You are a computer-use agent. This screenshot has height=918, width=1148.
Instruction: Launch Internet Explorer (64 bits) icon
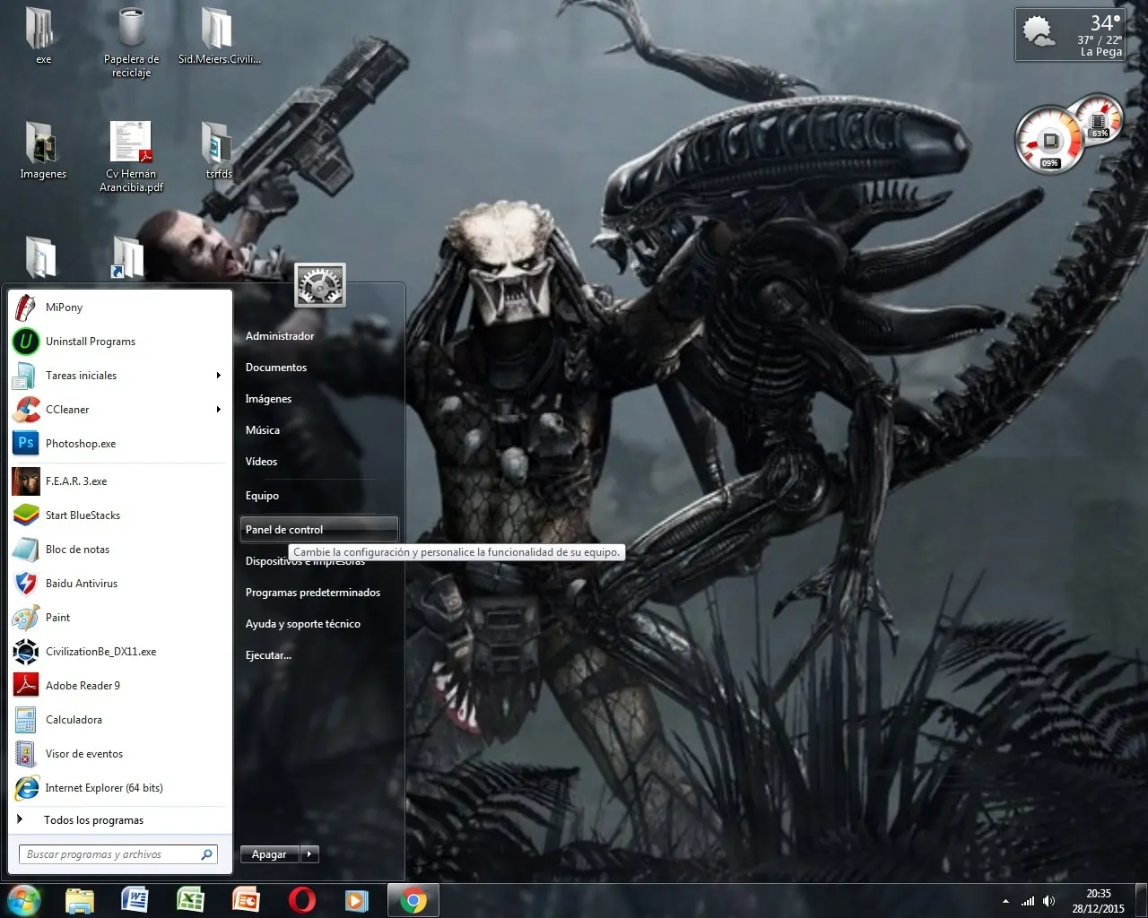tap(25, 788)
